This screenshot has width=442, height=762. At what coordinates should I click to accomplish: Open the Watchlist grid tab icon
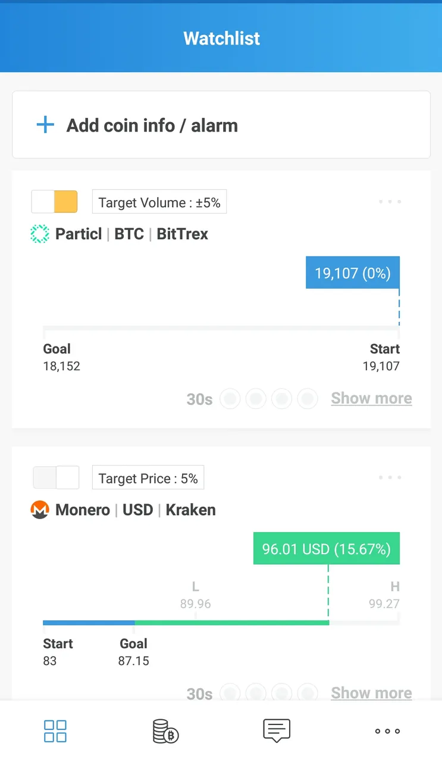(55, 731)
